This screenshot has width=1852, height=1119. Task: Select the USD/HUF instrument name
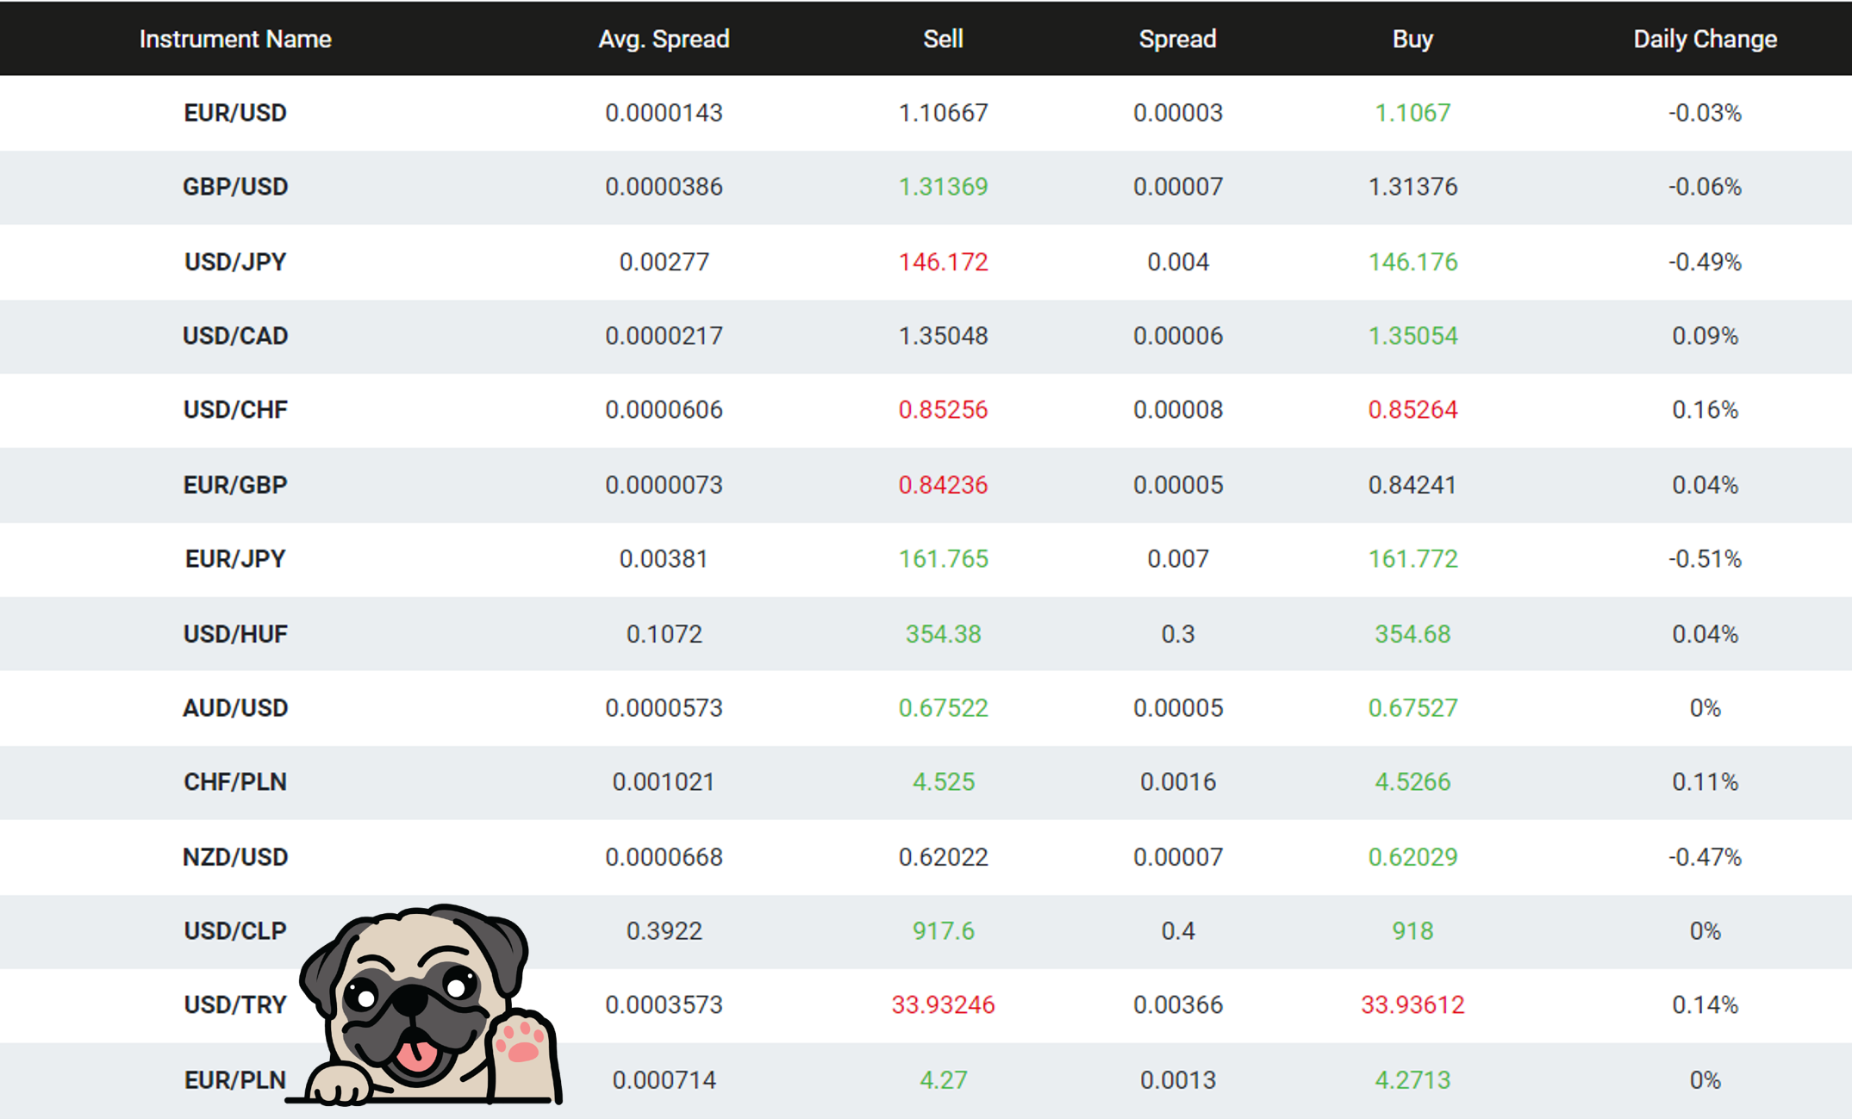[235, 634]
